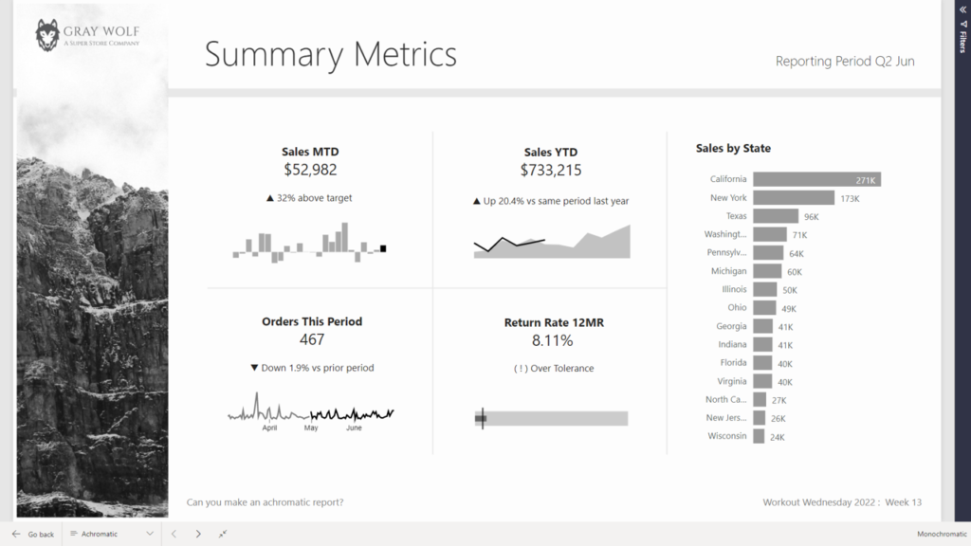Click the Texas bar in Sales by State
This screenshot has height=546, width=971.
click(775, 216)
